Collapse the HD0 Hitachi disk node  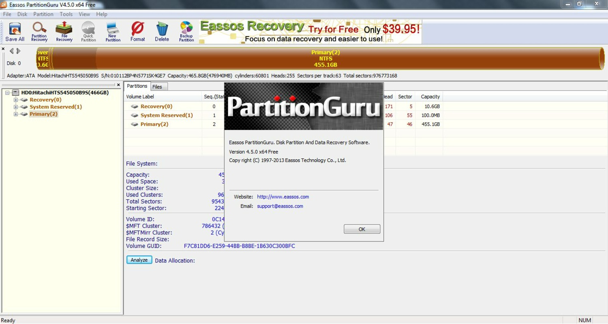pyautogui.click(x=7, y=93)
